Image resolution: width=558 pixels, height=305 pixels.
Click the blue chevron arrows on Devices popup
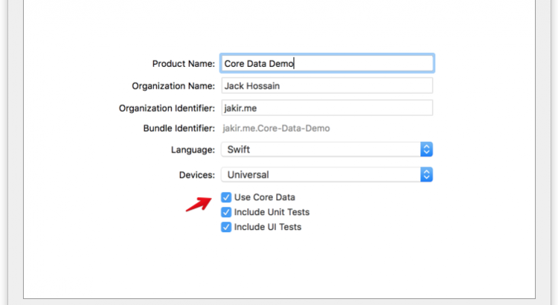[426, 175]
